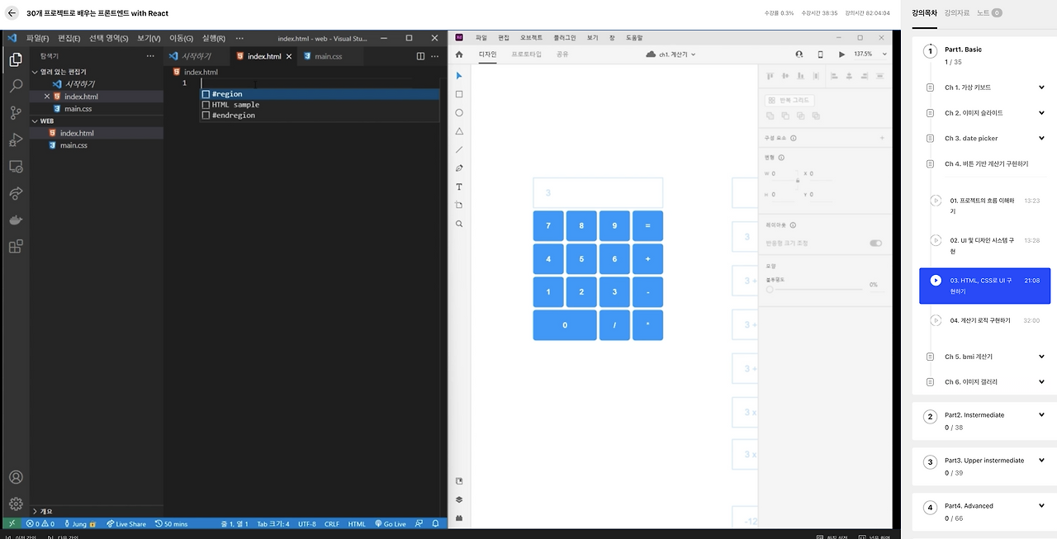
Task: Select the XD Select arrow tool
Action: (x=459, y=76)
